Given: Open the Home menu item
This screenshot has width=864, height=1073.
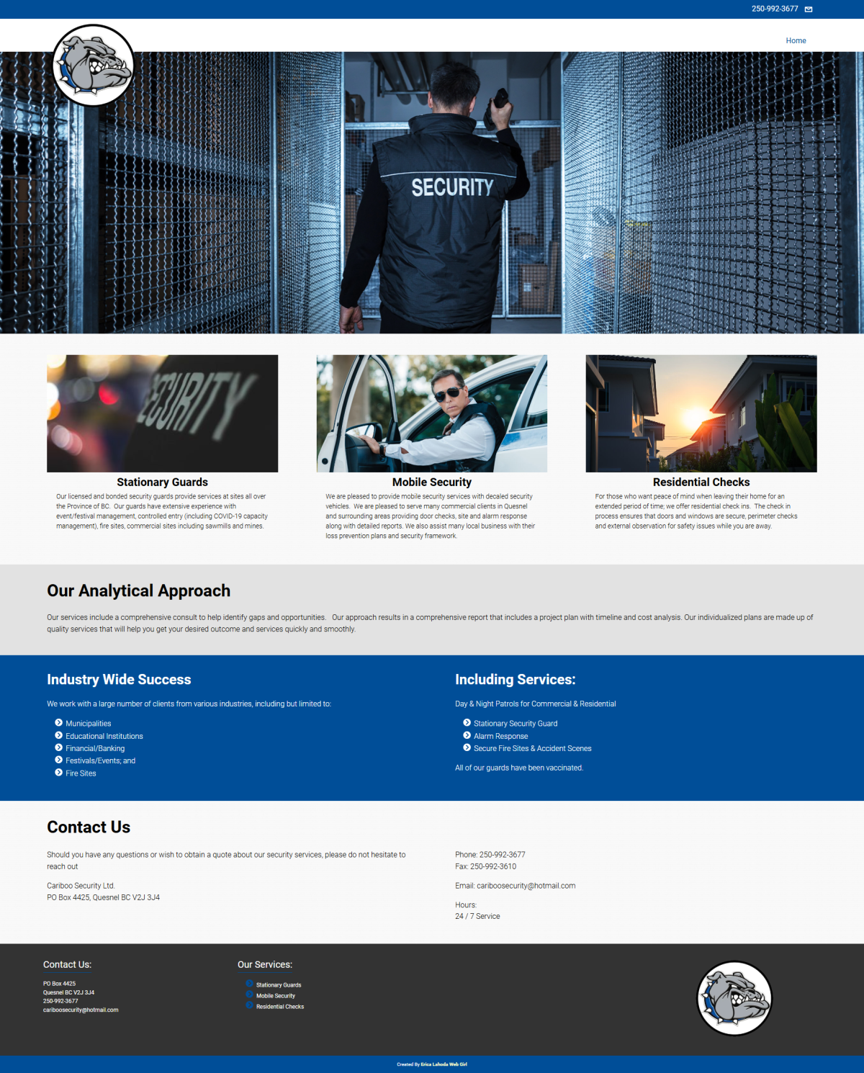Looking at the screenshot, I should coord(796,41).
